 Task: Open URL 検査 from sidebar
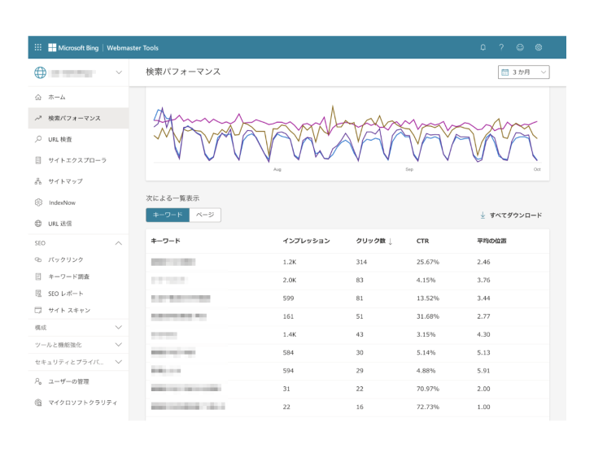[59, 139]
